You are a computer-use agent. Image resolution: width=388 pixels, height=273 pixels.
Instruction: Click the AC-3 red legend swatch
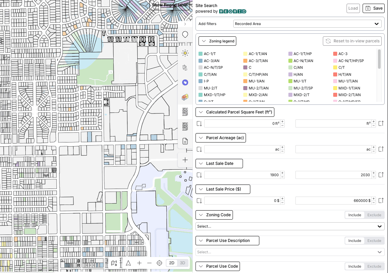335,54
